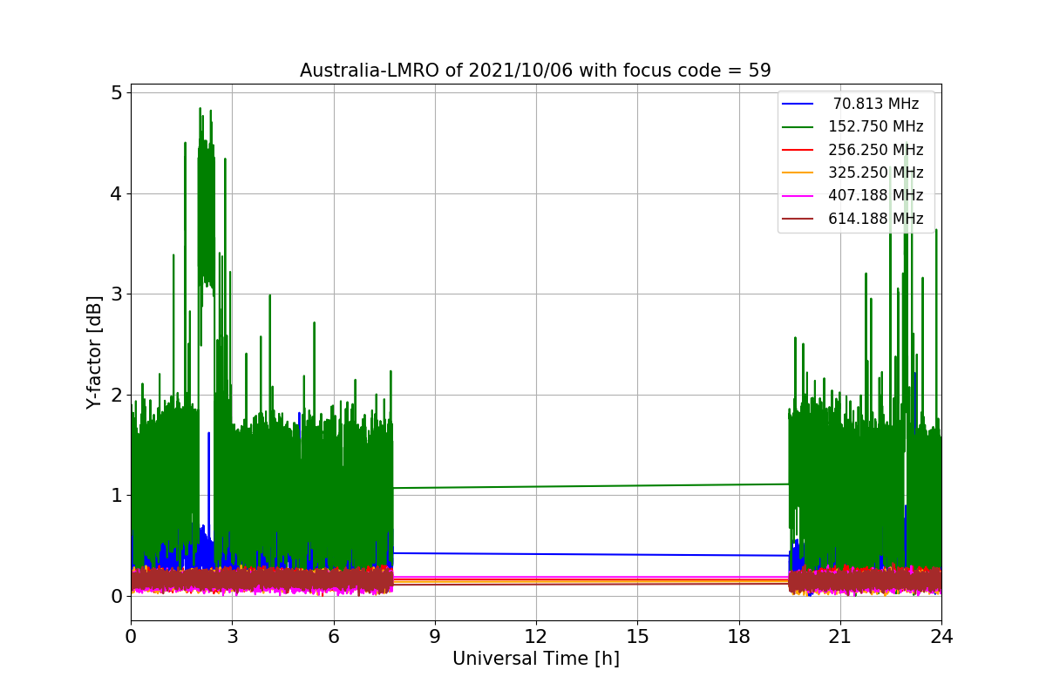Click the 70.813 MHz legend label
This screenshot has height=697, width=1046.
(x=876, y=104)
